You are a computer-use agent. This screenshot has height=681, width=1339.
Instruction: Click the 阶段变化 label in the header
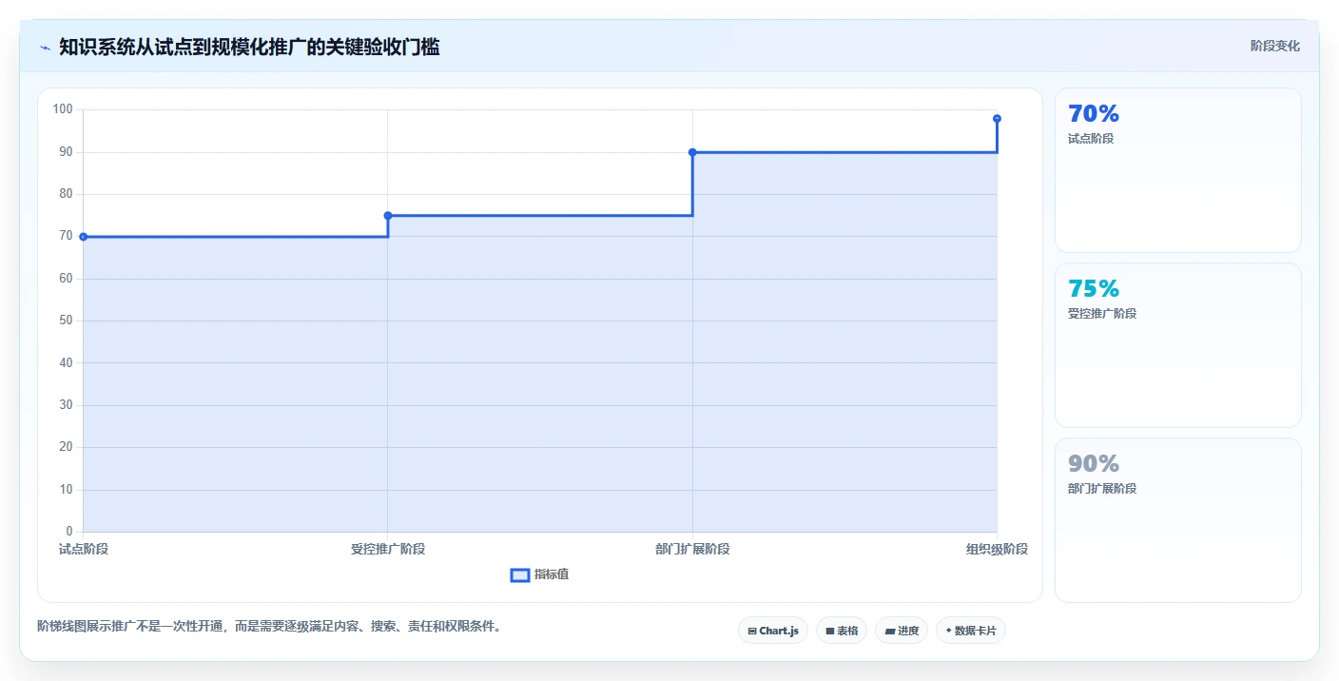(1275, 46)
